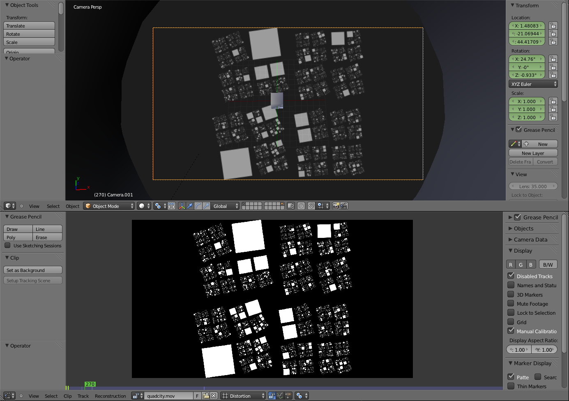Open the Track menu

point(83,396)
